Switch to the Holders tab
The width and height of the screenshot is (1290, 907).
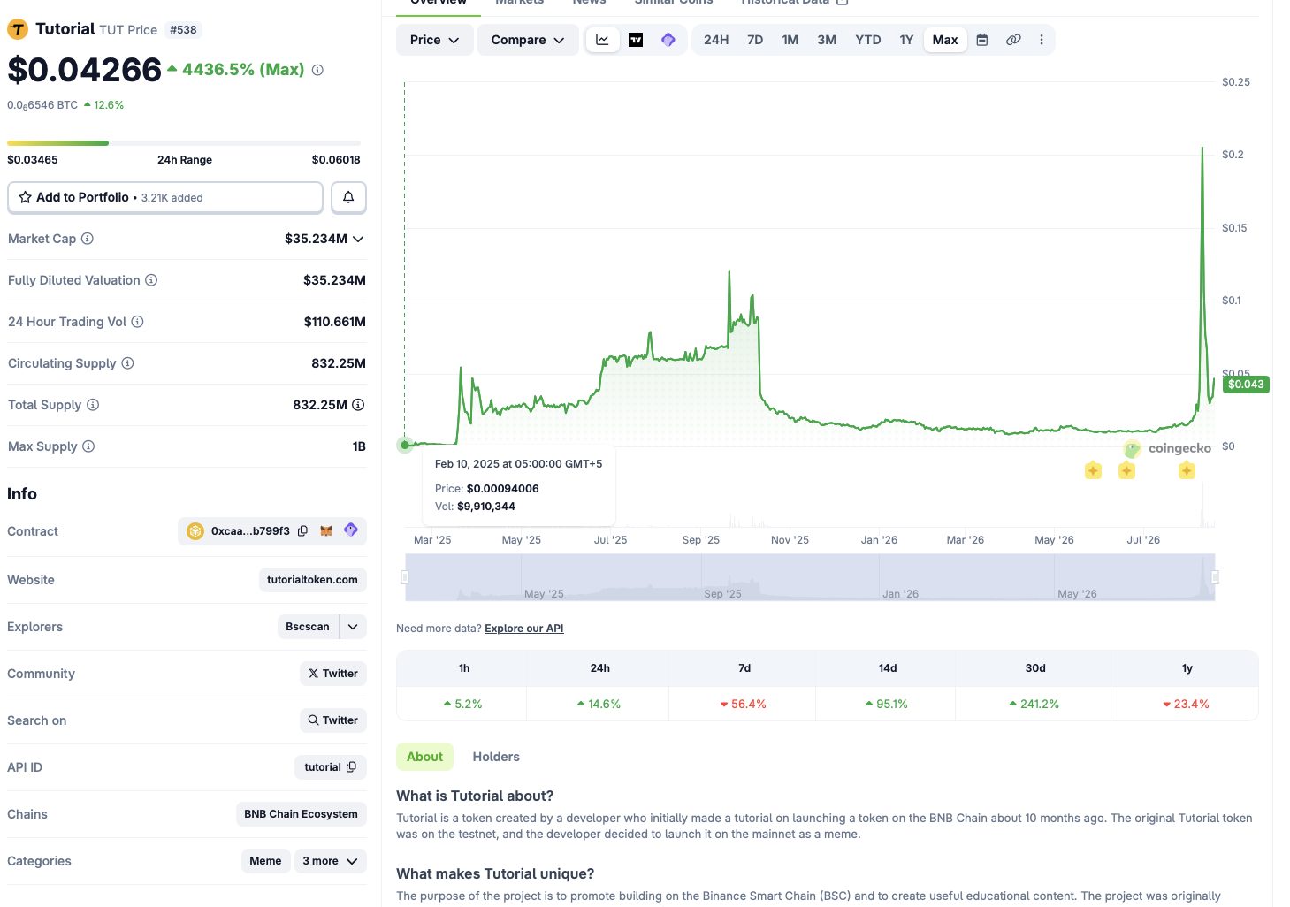click(x=496, y=757)
